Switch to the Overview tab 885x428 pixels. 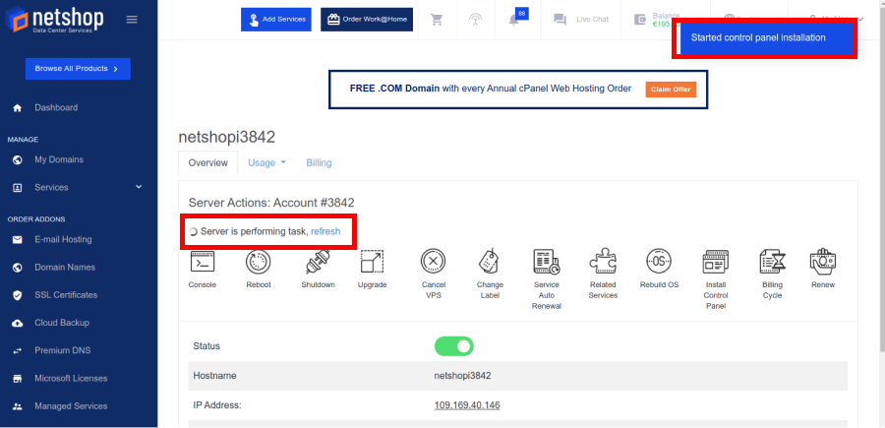point(208,162)
